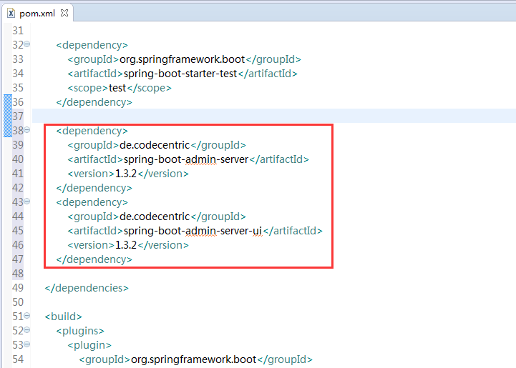Click de.codecentric on line 39
Screen dimensions: 516x368
[x=155, y=145]
